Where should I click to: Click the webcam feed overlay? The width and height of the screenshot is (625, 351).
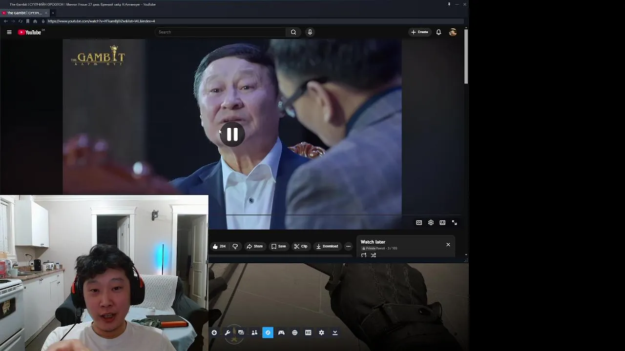(x=104, y=273)
